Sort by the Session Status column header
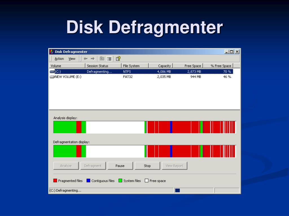This screenshot has width=289, height=216. (x=103, y=66)
